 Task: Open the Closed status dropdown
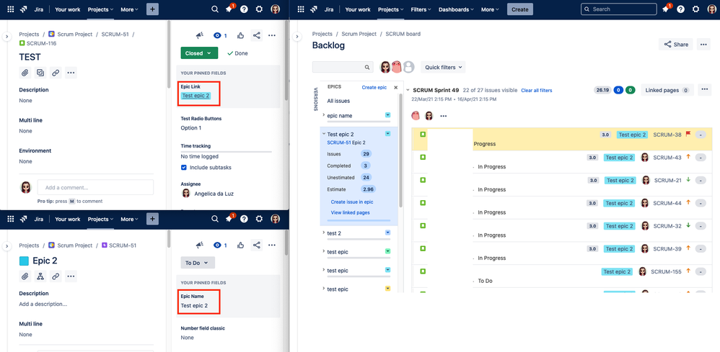coord(199,53)
